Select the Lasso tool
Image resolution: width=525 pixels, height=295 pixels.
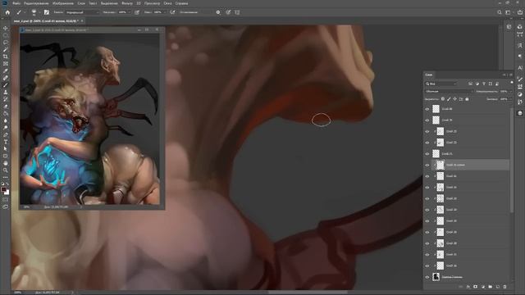[6, 42]
